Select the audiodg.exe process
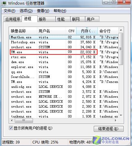Image resolution: width=132 pixels, height=146 pixels. pyautogui.click(x=64, y=87)
